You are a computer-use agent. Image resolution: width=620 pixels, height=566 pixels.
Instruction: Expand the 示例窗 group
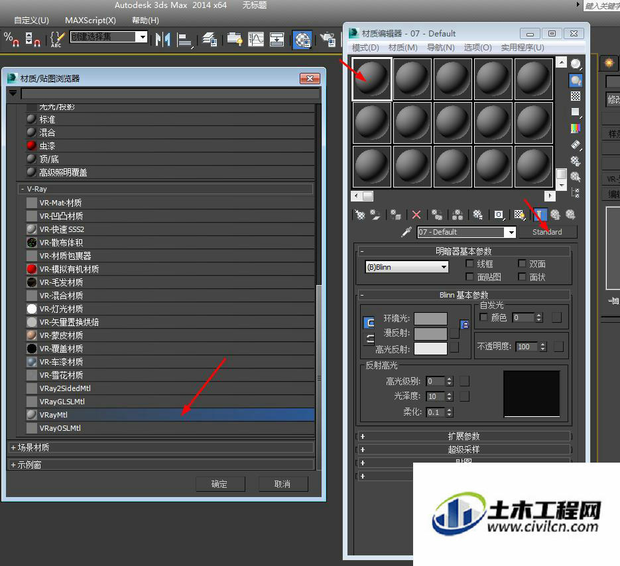(x=13, y=465)
